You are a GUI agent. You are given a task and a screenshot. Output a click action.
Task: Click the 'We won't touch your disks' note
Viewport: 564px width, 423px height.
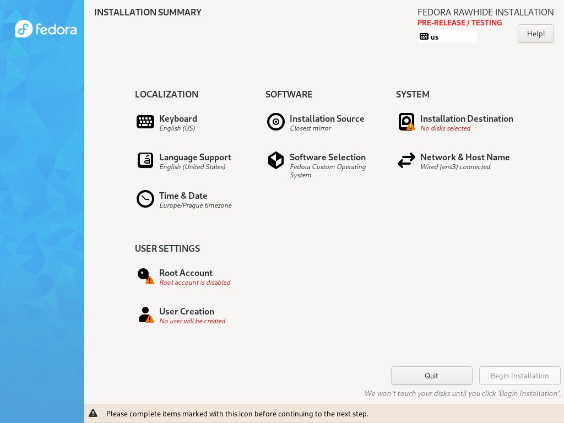463,393
